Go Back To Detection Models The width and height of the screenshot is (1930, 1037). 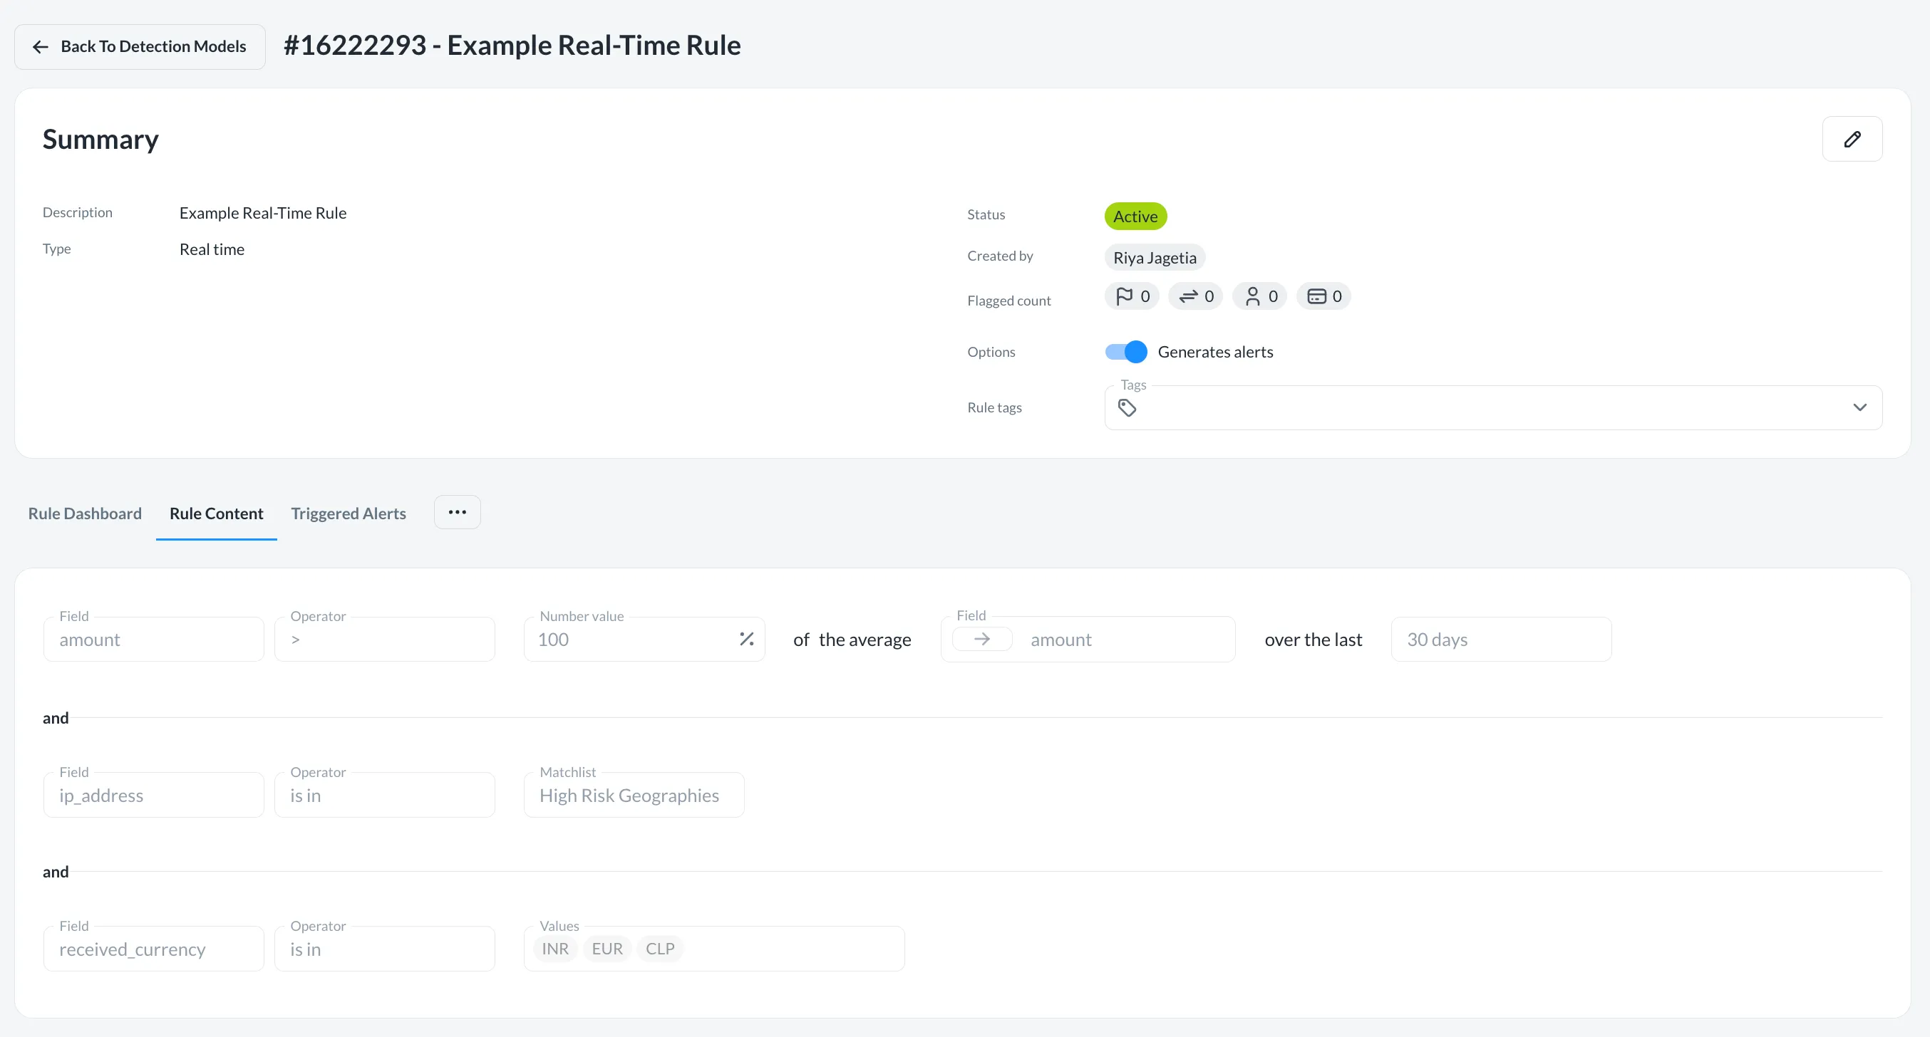coord(140,46)
